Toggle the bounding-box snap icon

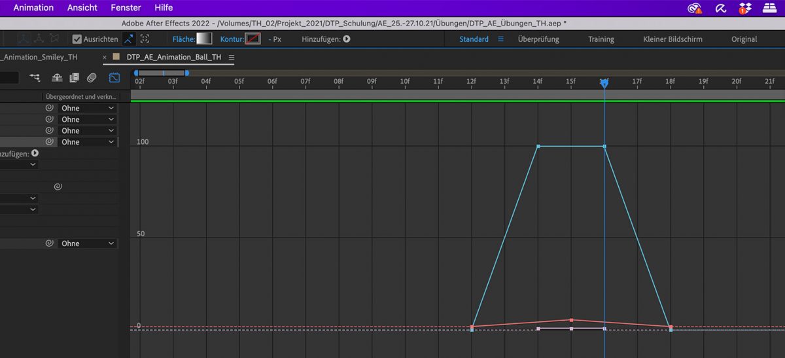click(x=145, y=39)
